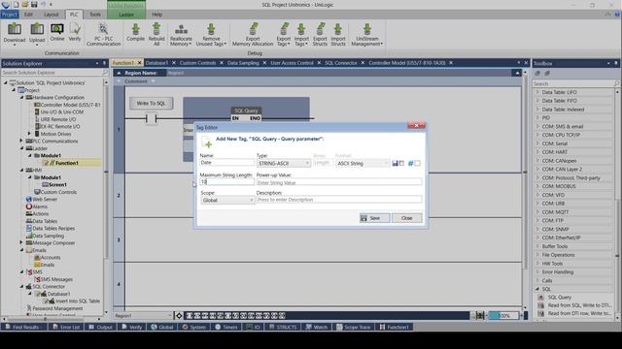
Task: Click the Write To SQL button on ladder
Action: pos(152,104)
